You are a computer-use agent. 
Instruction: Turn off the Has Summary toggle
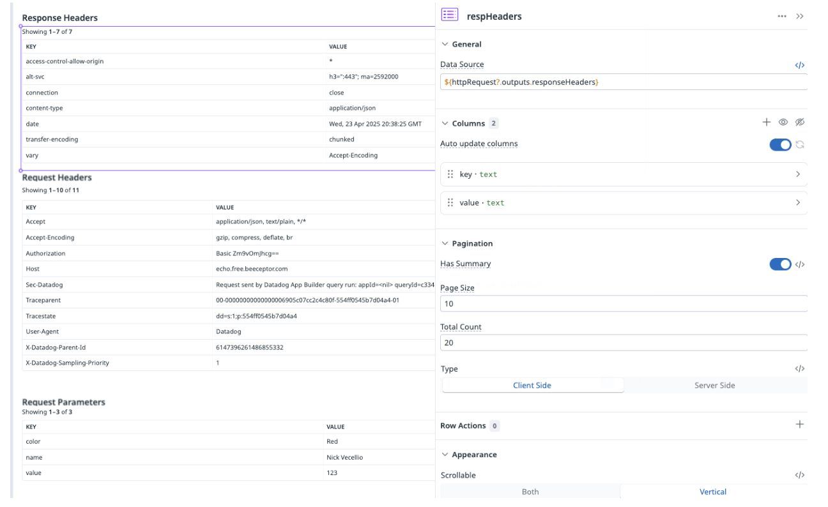click(780, 264)
